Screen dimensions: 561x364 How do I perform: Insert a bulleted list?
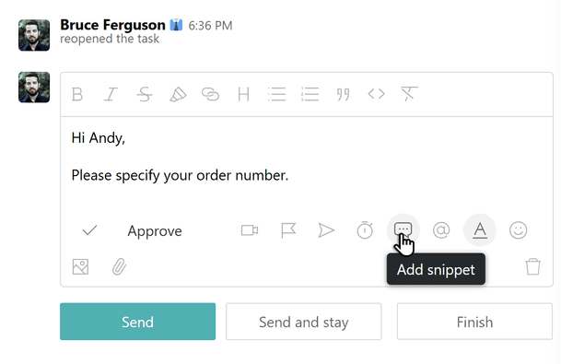(x=276, y=95)
